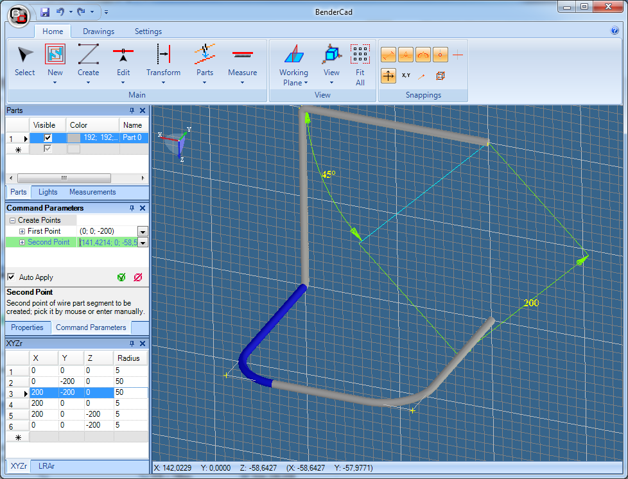Open the New dropdown arrow
Viewport: 628px width, 479px height.
55,82
